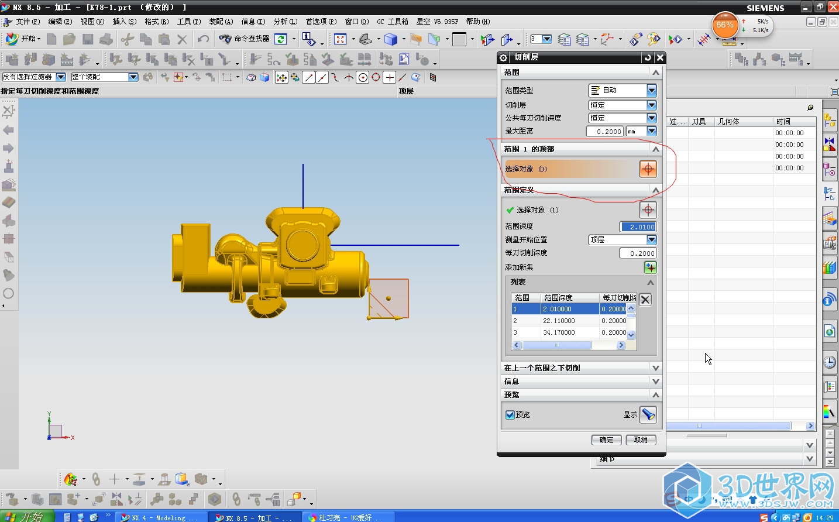Open the Windows 开始 Start button
839x522 pixels.
[27, 517]
